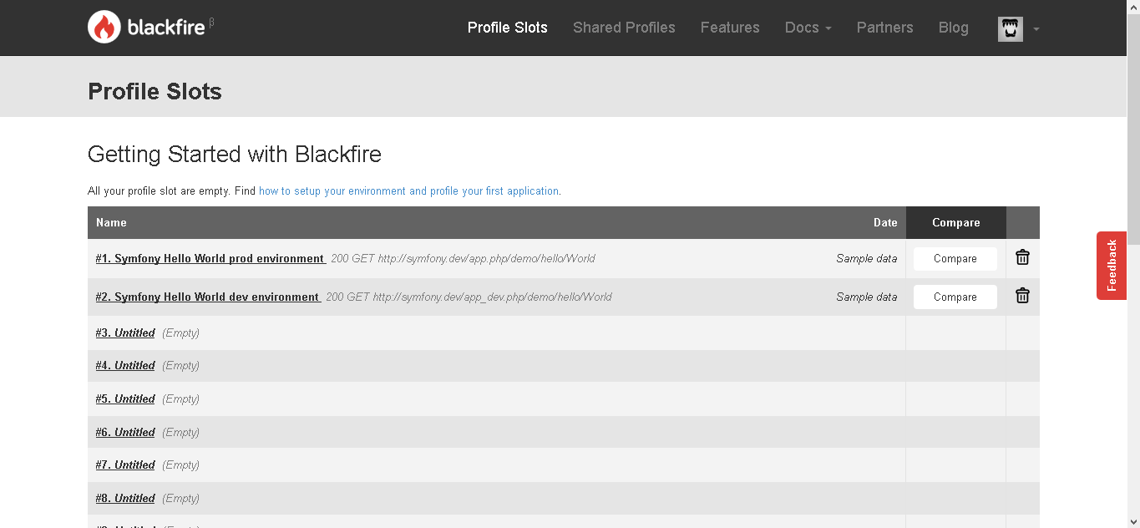Click Compare for the Symfony dev environment slot
The height and width of the screenshot is (528, 1140).
(955, 297)
